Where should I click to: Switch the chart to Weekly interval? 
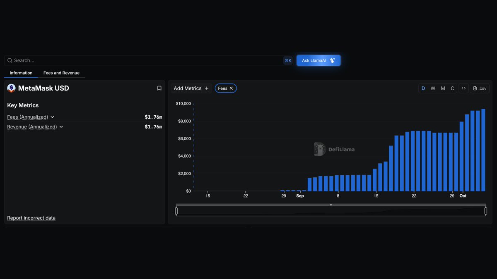433,88
